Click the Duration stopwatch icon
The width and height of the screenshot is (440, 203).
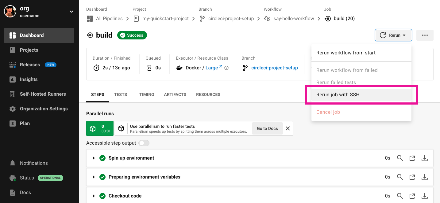pos(96,68)
